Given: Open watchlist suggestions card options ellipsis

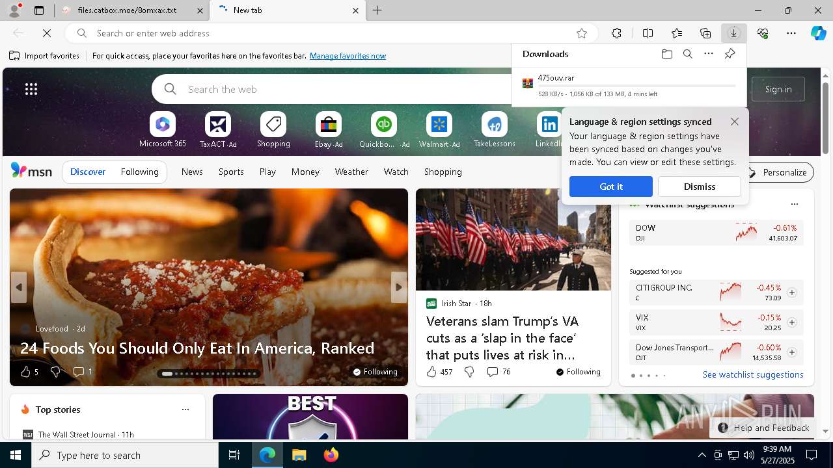Looking at the screenshot, I should coord(794,204).
